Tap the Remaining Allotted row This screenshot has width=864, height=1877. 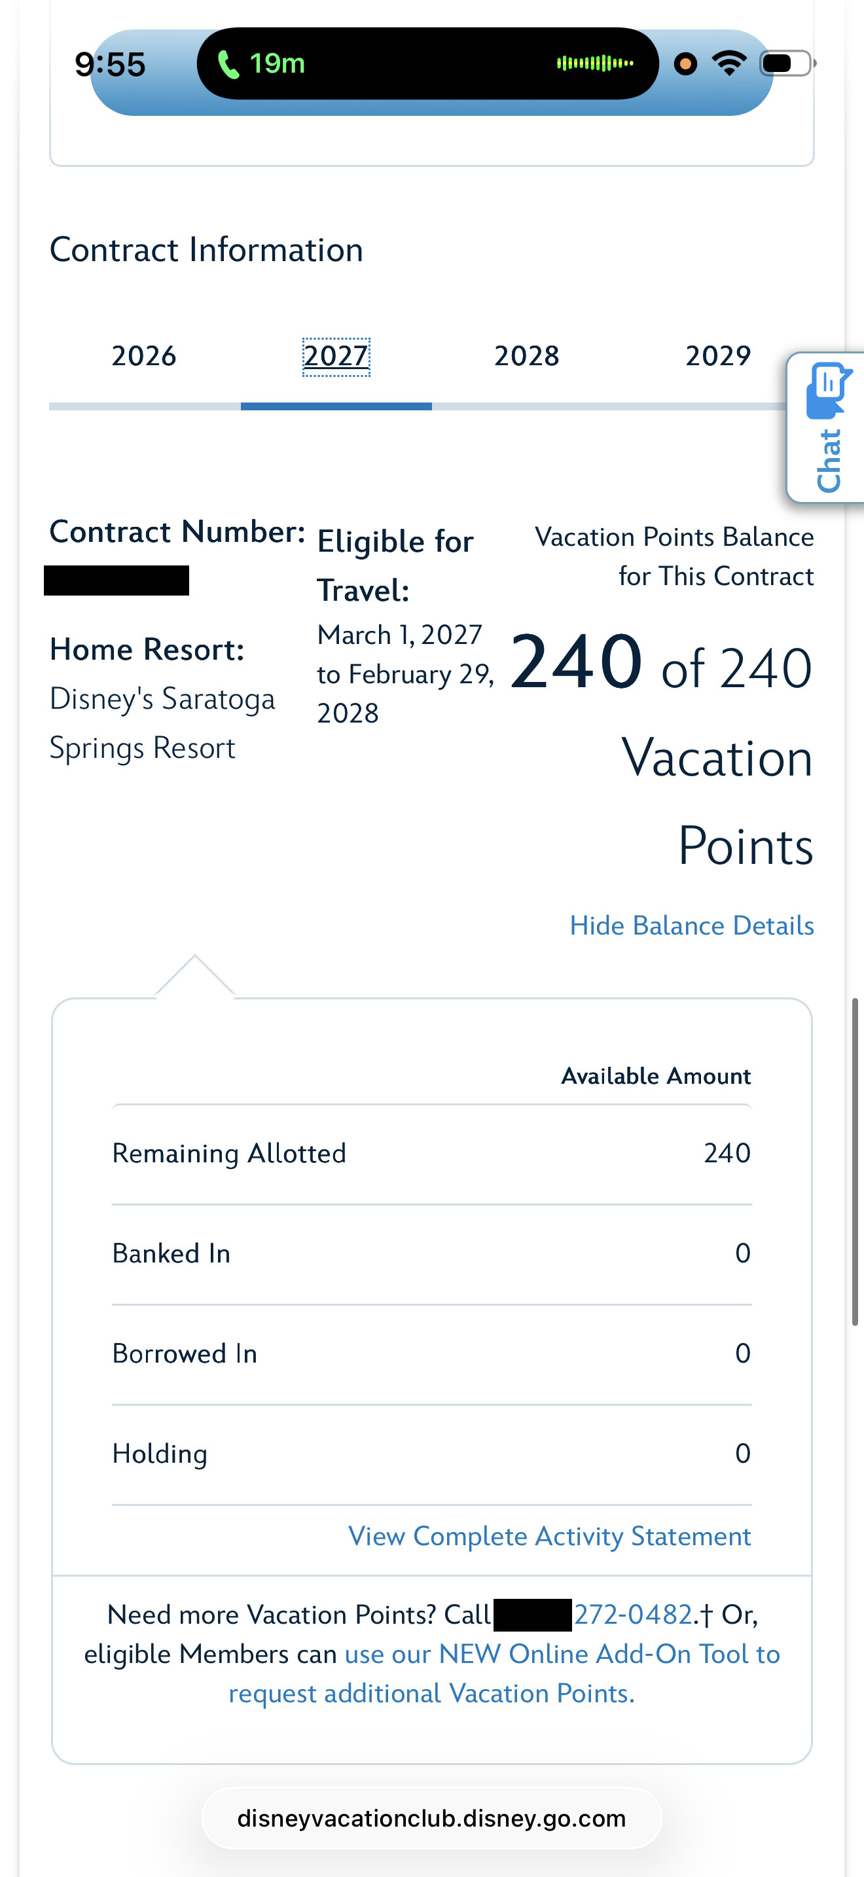431,1153
